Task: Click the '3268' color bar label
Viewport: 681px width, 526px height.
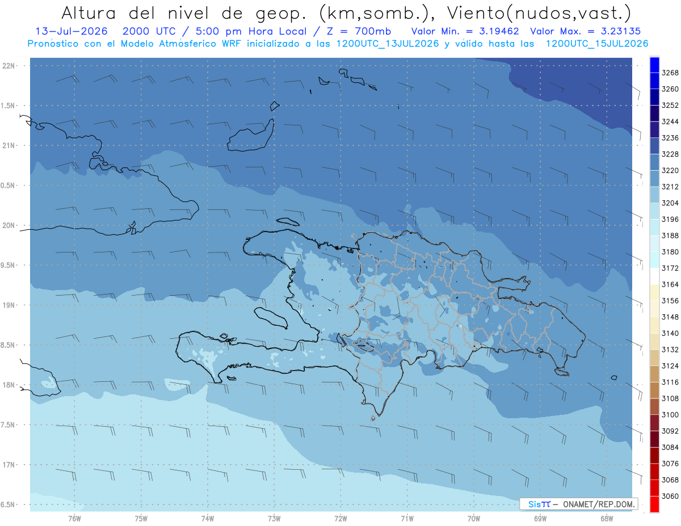Action: tap(670, 73)
